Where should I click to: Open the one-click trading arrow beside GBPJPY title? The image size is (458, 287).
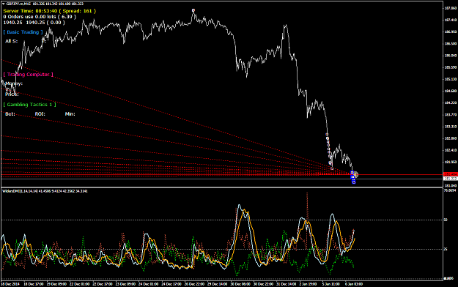(4, 4)
